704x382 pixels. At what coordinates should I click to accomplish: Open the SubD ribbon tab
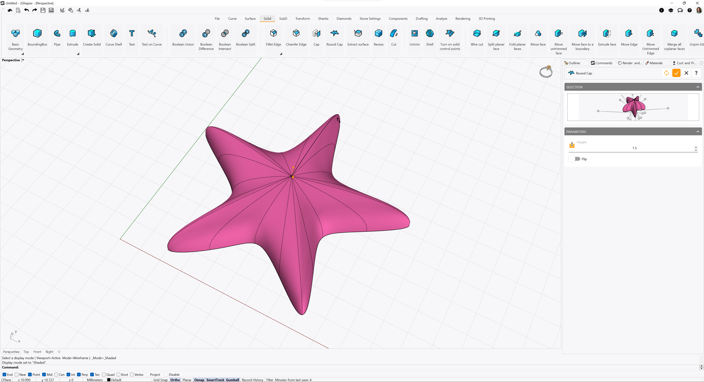click(x=283, y=19)
